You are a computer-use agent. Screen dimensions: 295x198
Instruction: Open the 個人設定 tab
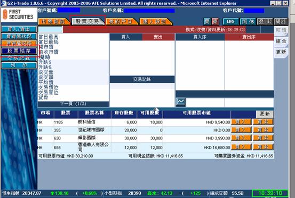coord(155,22)
